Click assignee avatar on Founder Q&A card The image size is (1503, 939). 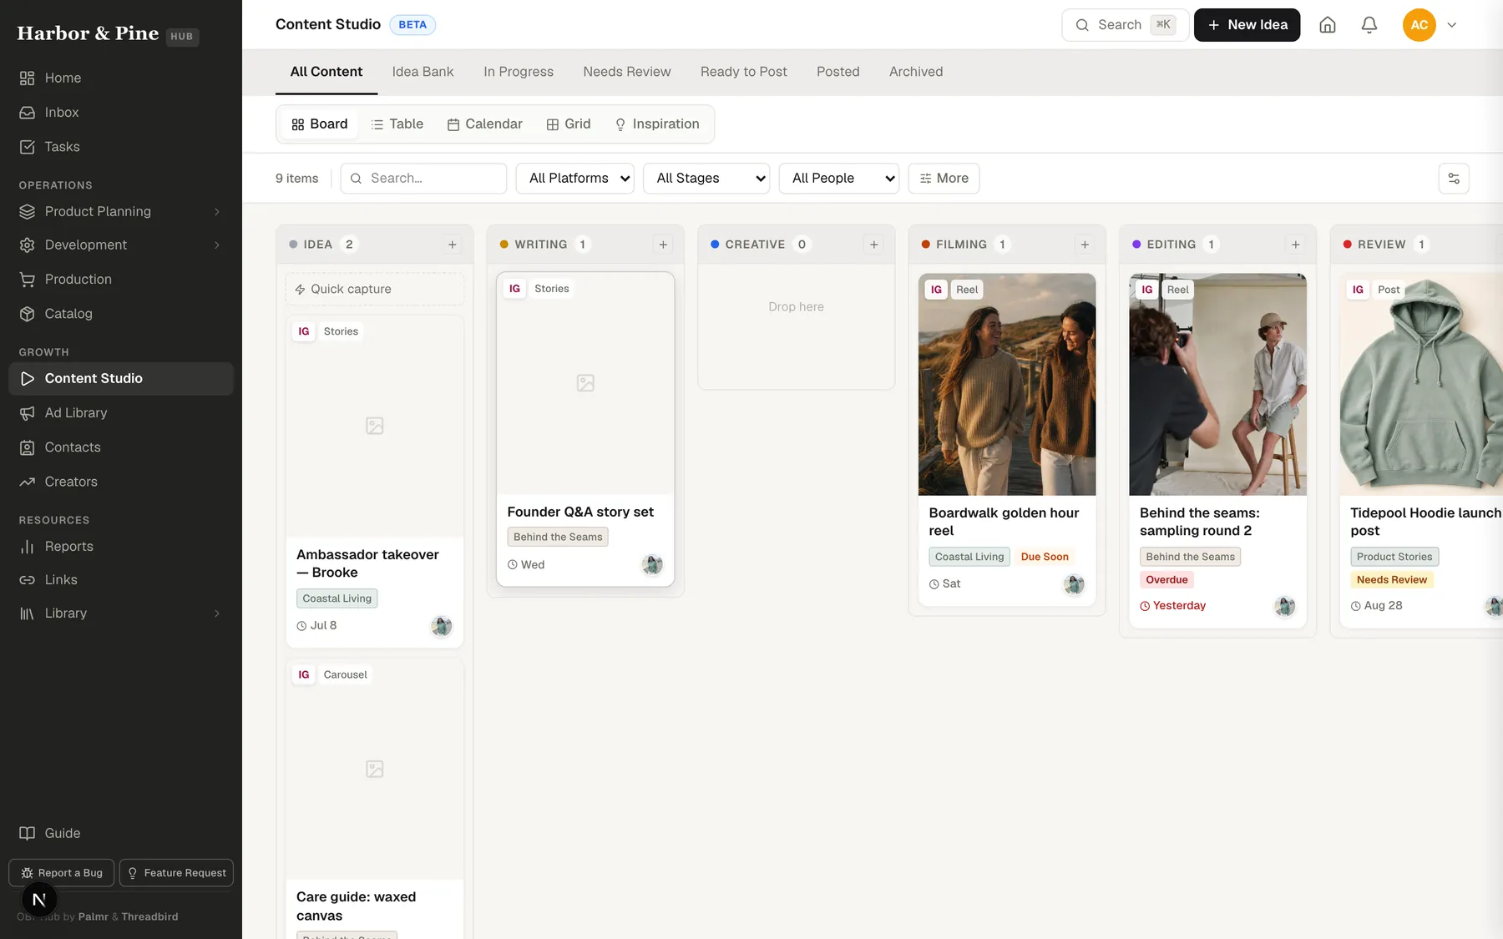[x=652, y=565]
